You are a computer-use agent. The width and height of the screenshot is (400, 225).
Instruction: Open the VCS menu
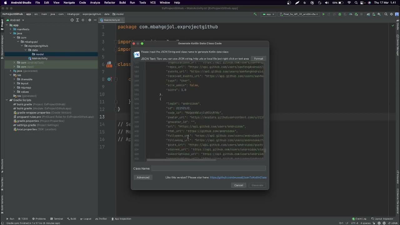[x=153, y=2]
